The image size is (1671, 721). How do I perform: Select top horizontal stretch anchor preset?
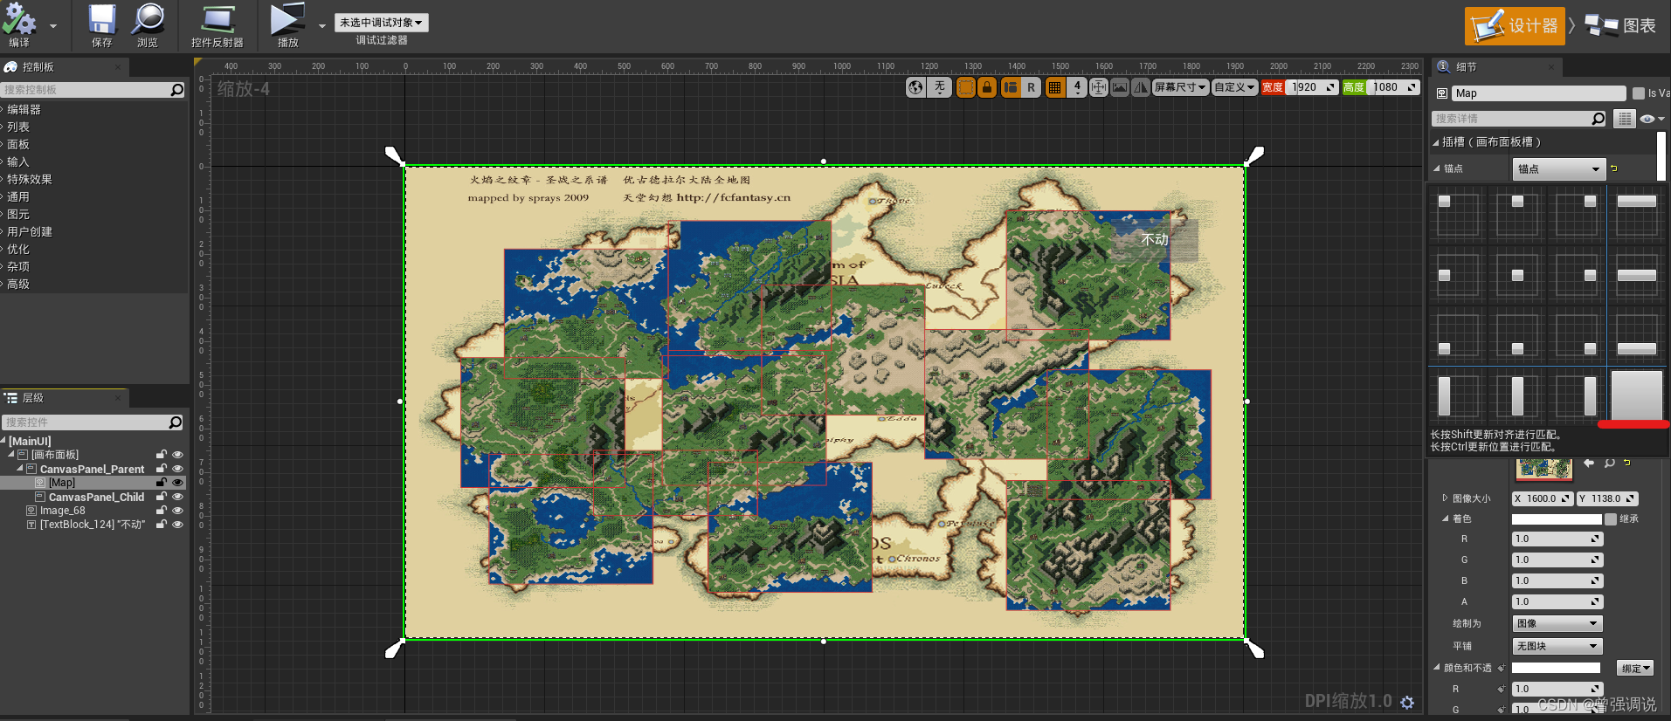click(1636, 214)
